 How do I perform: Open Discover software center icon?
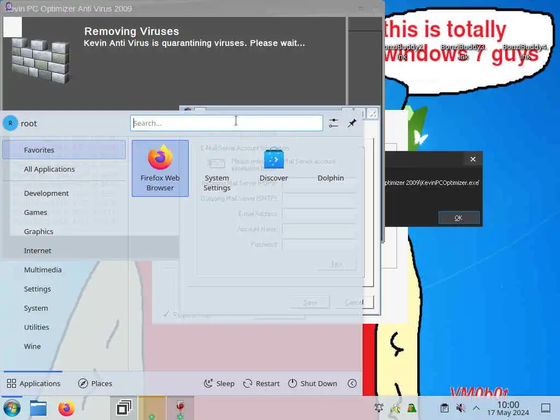tap(273, 168)
